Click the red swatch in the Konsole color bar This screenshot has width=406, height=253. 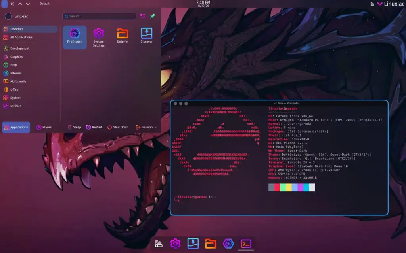tap(277, 187)
